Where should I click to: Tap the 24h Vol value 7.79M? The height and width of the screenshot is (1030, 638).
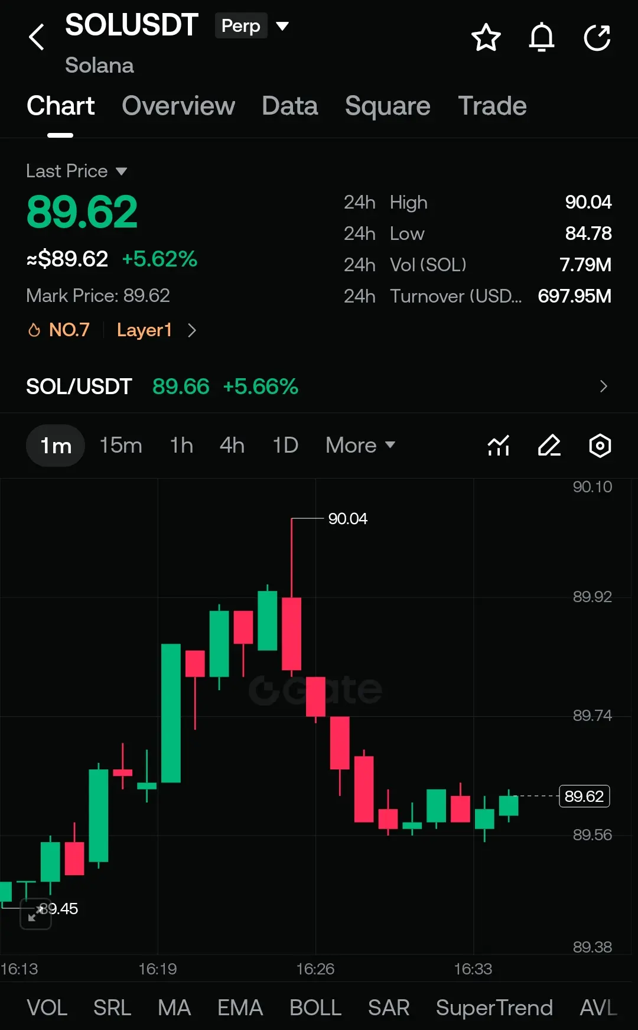[x=585, y=265]
